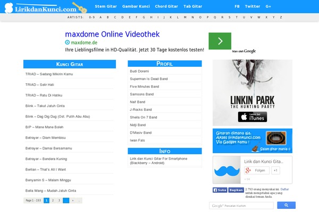
Task: Open the Iwan Fals profile
Action: click(137, 140)
